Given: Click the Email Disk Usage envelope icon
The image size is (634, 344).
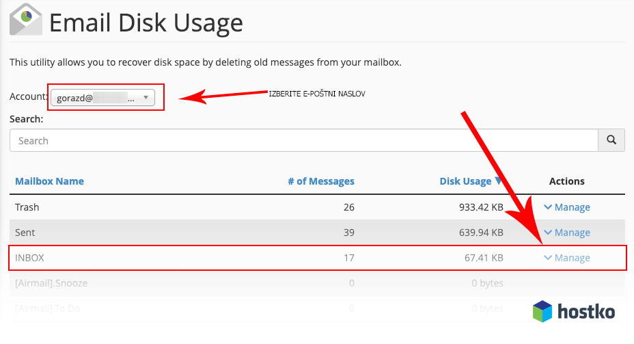Looking at the screenshot, I should 25,21.
